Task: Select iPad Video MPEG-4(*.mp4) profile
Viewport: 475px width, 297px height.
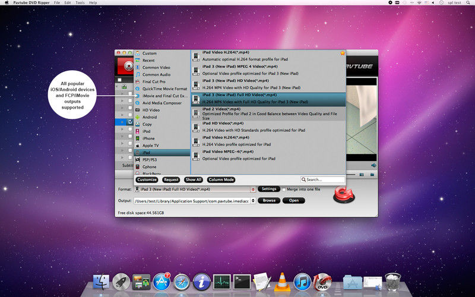Action: click(x=268, y=155)
